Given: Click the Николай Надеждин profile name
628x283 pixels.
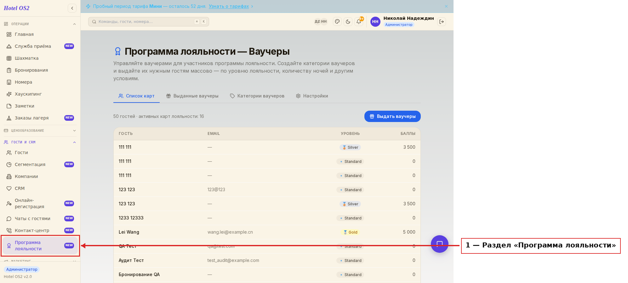Looking at the screenshot, I should [x=408, y=18].
